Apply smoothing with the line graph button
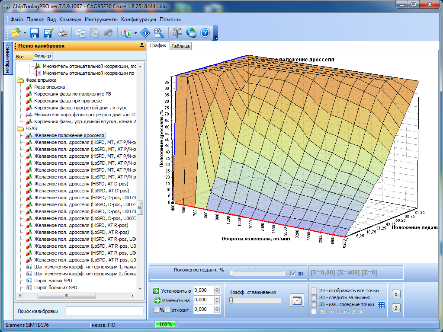 (297, 301)
